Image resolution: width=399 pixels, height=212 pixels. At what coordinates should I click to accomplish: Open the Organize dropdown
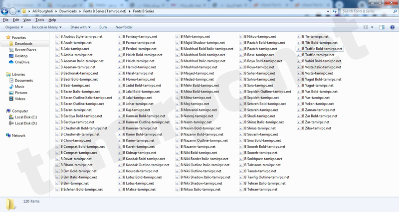[14, 27]
